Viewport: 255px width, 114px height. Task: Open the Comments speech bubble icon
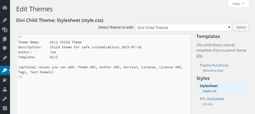coord(5,48)
